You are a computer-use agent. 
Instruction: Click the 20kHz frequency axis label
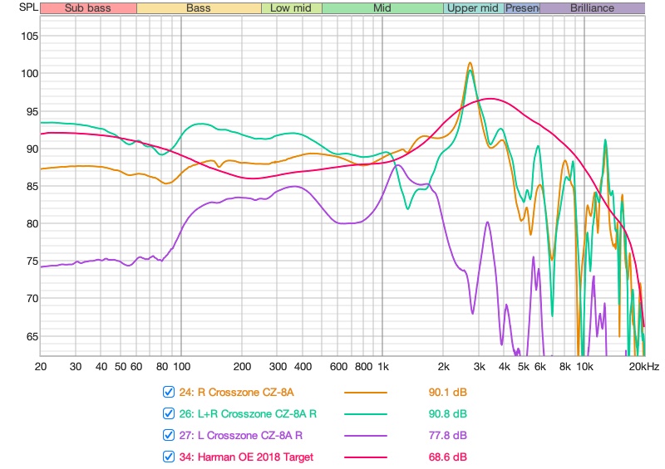point(643,367)
